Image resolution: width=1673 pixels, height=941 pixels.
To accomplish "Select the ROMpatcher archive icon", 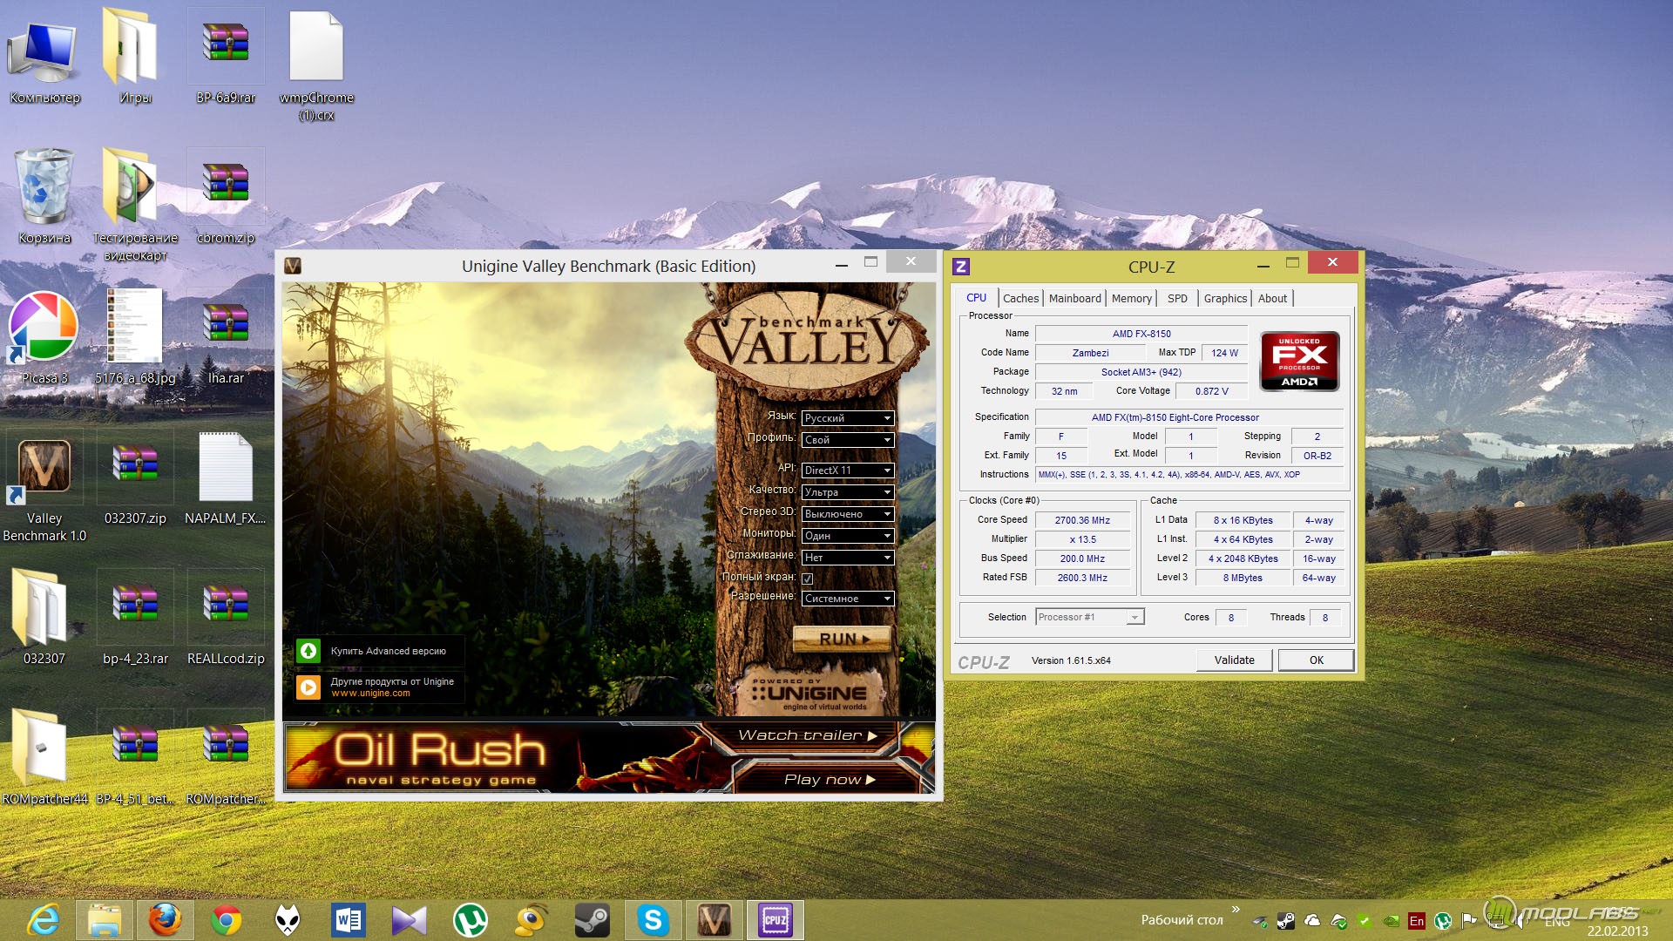I will (226, 758).
